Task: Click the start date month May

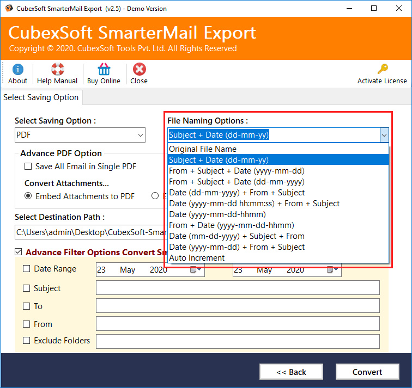Action: 128,270
